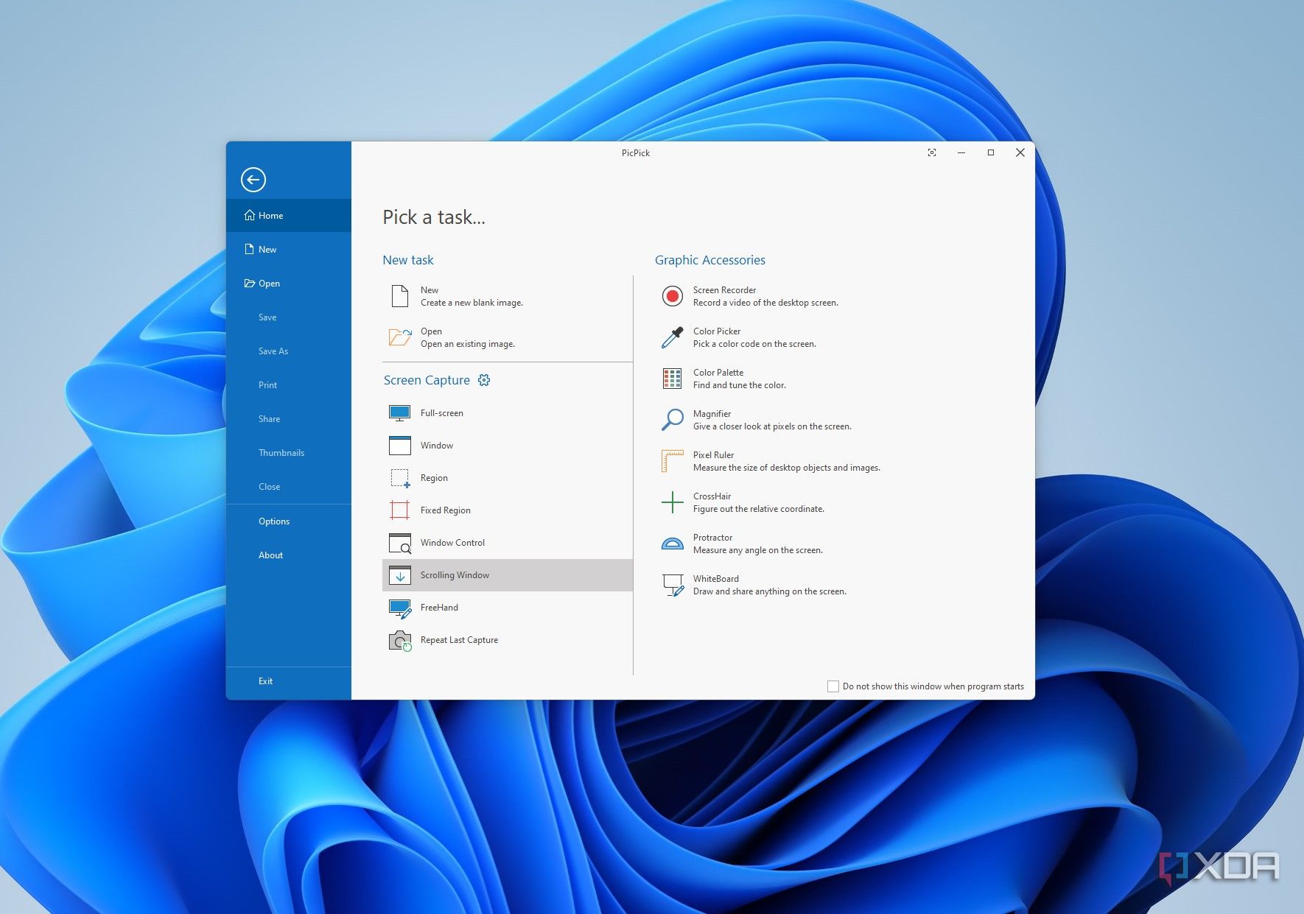This screenshot has height=914, width=1304.
Task: Click the Scrolling Window arrow icon
Action: (x=400, y=575)
